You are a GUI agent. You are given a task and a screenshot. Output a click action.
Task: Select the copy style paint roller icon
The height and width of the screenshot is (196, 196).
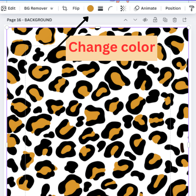(x=191, y=8)
